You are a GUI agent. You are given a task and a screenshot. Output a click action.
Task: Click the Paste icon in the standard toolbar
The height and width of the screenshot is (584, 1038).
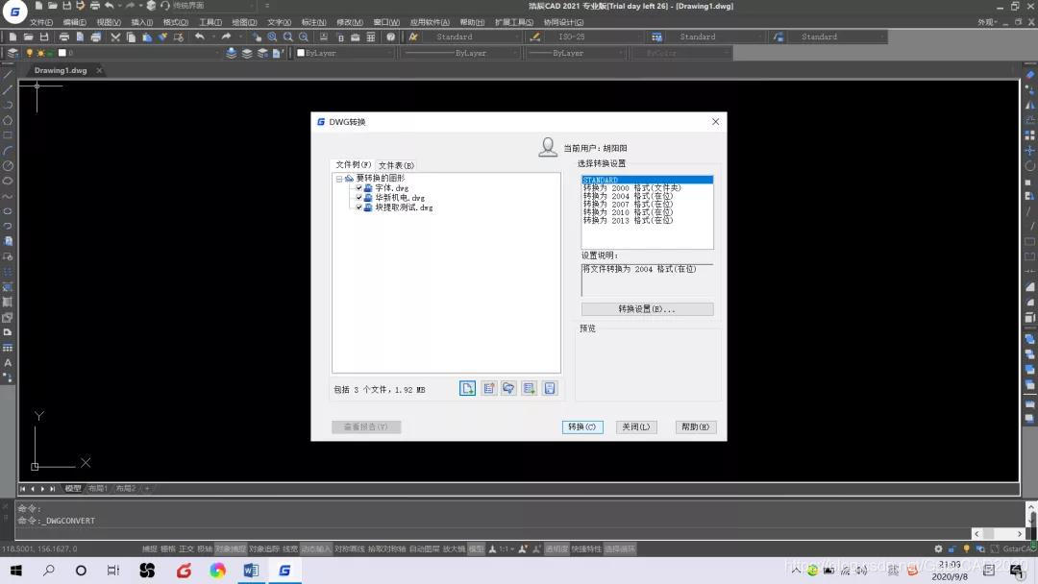pos(147,37)
